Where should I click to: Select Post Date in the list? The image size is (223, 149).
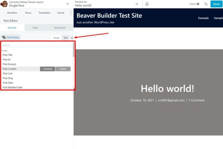(x=8, y=83)
